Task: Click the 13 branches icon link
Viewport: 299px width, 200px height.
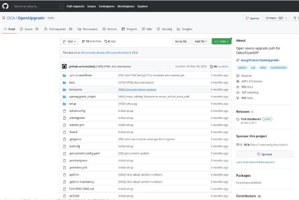Action: [83, 41]
